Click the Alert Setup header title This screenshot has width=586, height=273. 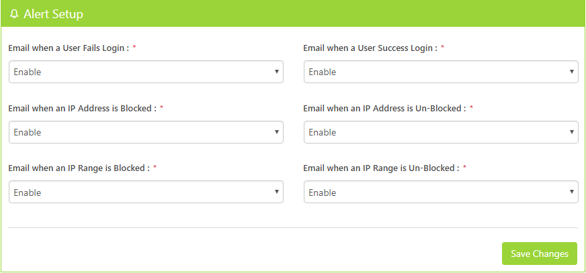coord(53,14)
